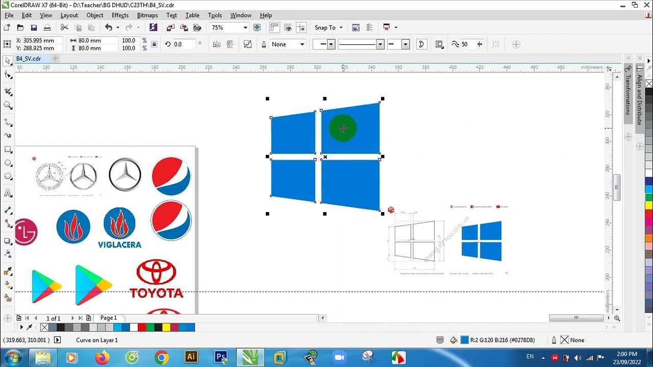Open Photoshop from the taskbar
653x367 pixels.
(221, 357)
